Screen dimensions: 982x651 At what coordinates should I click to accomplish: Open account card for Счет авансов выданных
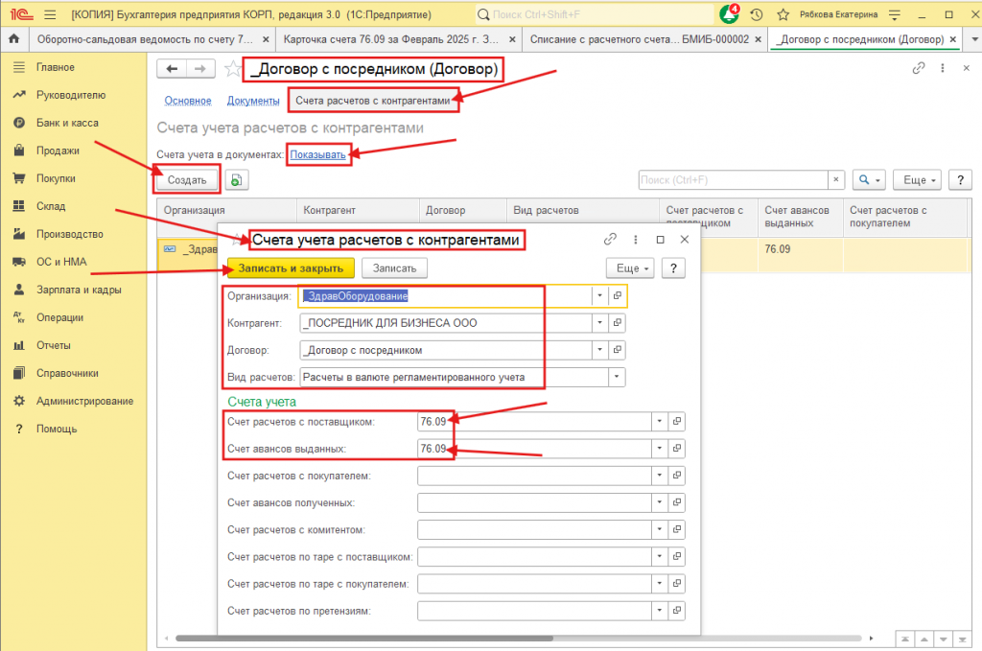pos(677,448)
